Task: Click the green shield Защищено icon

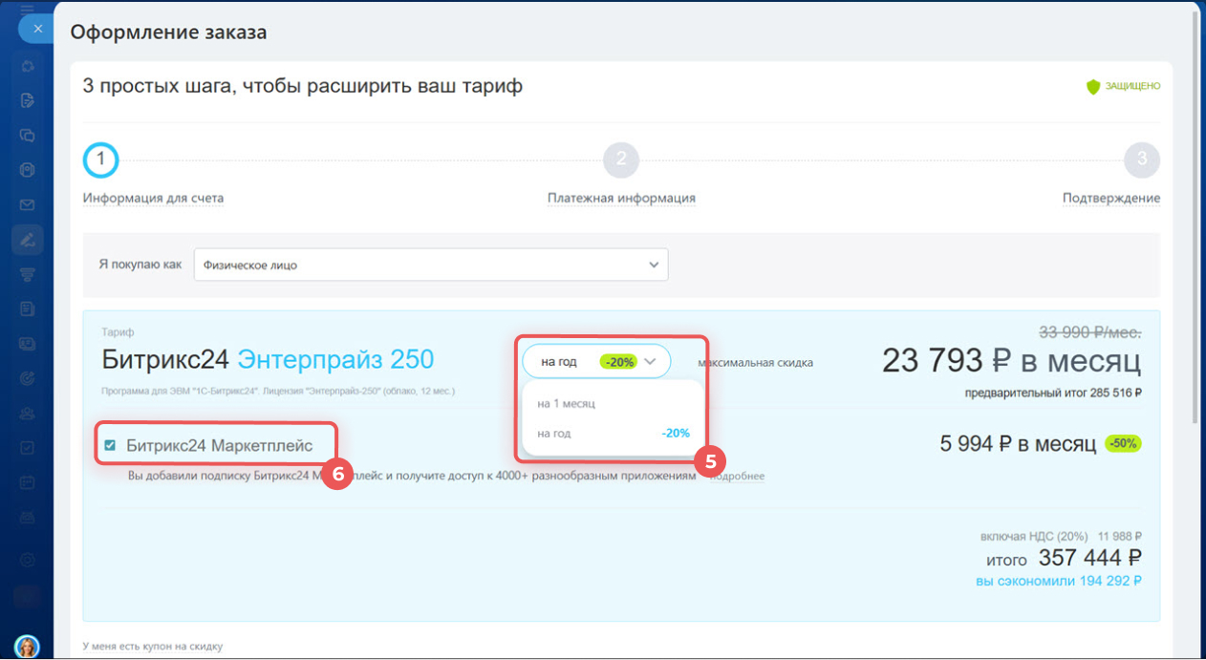Action: pyautogui.click(x=1093, y=87)
